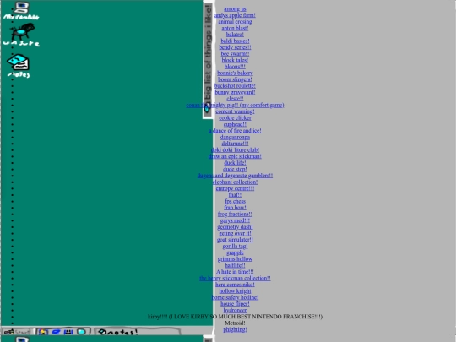Image resolution: width=456 pixels, height=342 pixels.
Task: Open the 'bunny graveyard!' link
Action: pos(235,92)
